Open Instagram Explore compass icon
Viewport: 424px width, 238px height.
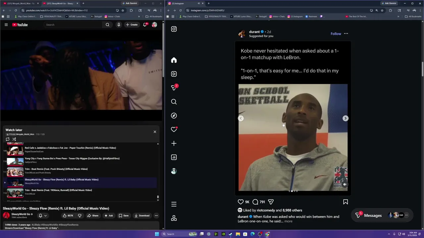(x=174, y=116)
